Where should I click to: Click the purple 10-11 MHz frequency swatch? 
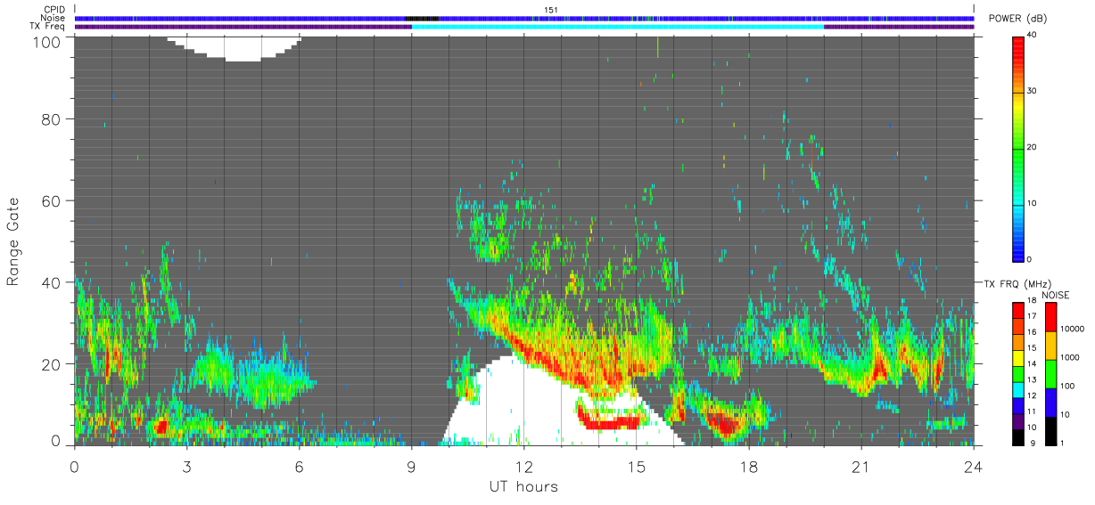click(x=1017, y=419)
